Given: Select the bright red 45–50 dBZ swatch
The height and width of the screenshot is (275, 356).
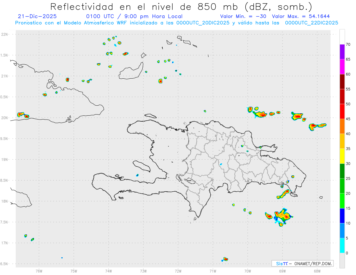Looking at the screenshot, I should (342, 112).
